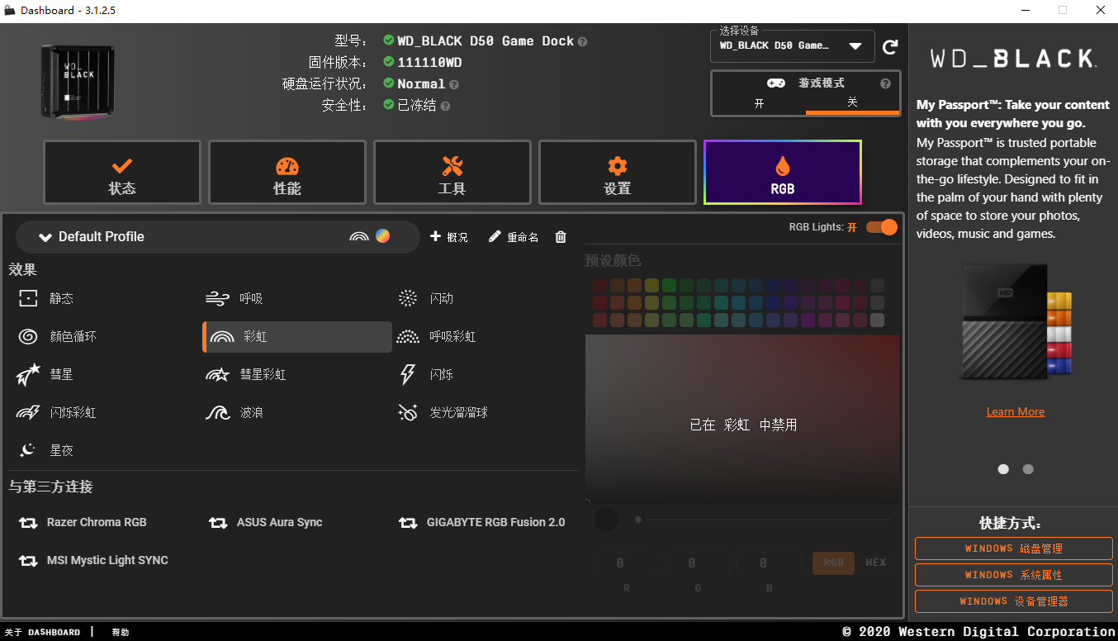Open WINDOWS 磁盘管理 shortcut
This screenshot has height=641, width=1118.
coord(1014,548)
